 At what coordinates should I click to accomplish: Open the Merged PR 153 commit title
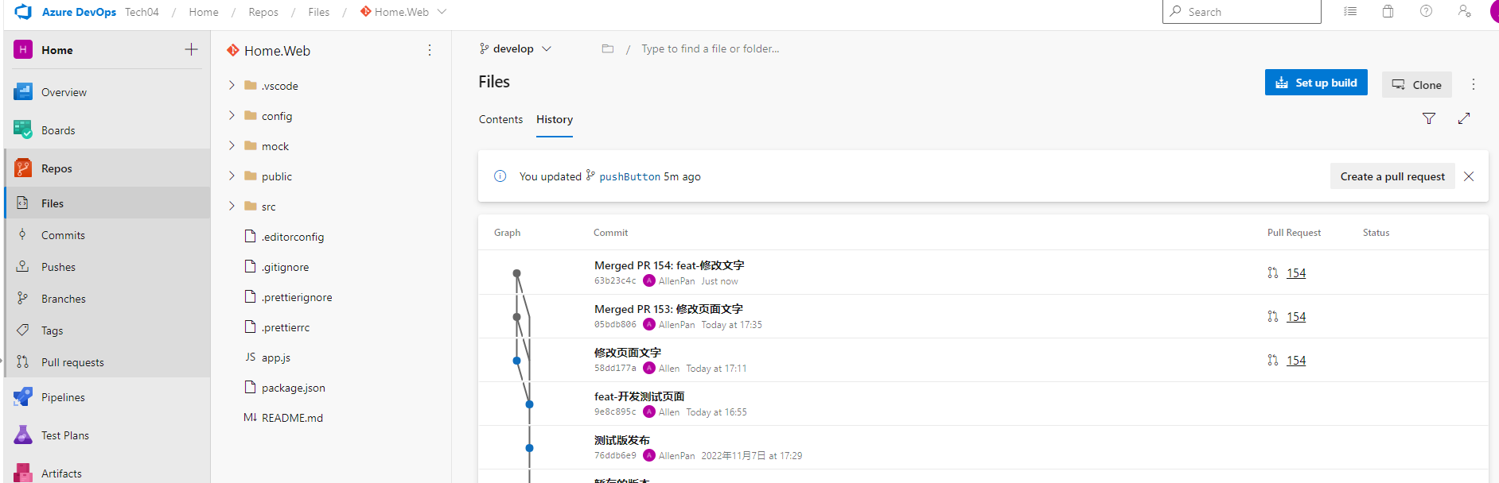click(668, 309)
